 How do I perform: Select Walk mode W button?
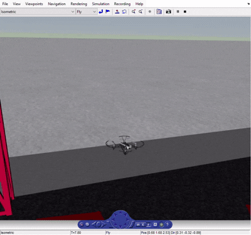click(138, 225)
